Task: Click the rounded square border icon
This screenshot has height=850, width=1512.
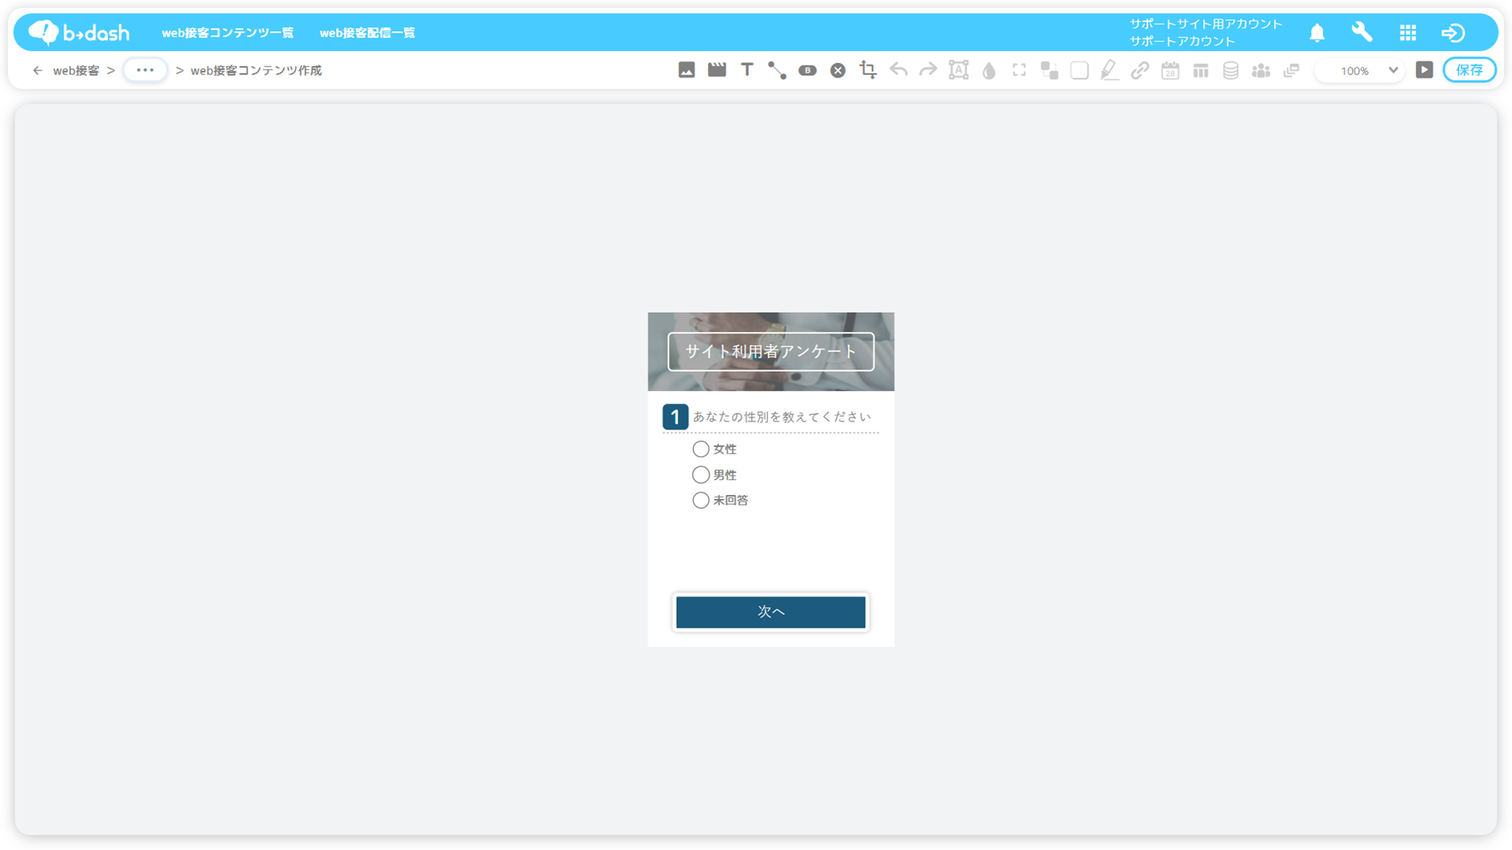Action: 1079,70
